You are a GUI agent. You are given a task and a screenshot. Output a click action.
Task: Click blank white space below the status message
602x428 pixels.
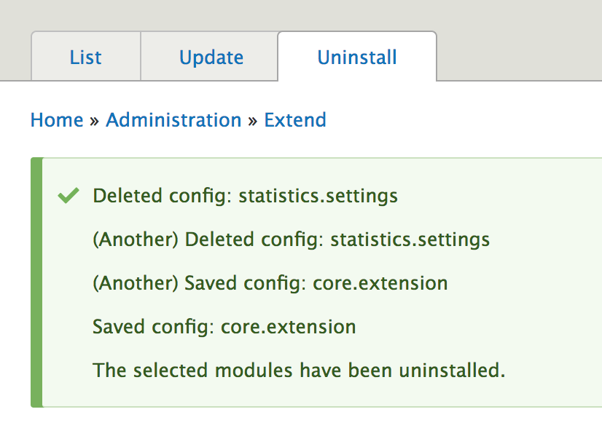[x=292, y=418]
